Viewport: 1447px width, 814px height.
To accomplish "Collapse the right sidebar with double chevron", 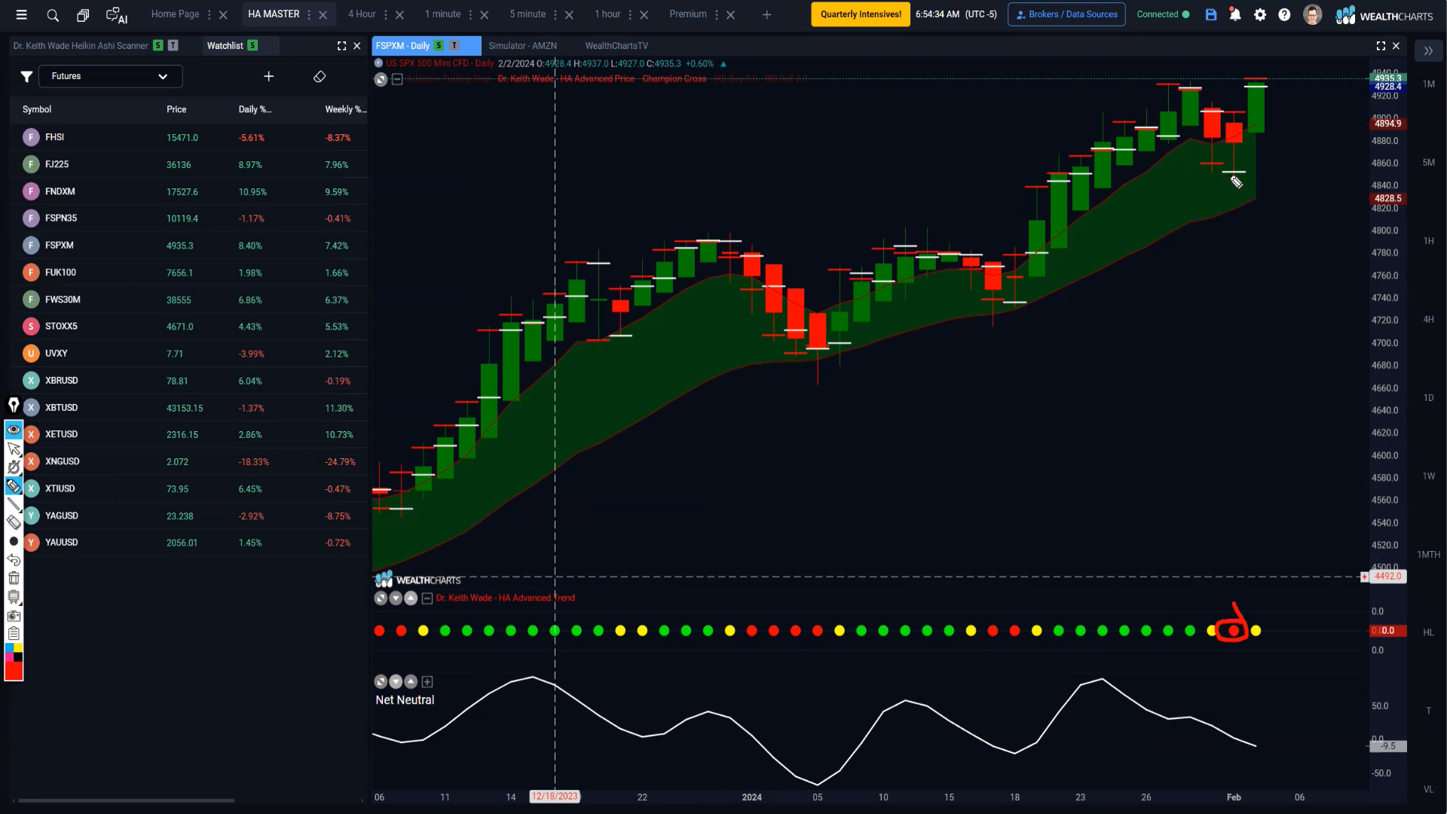I will (x=1428, y=50).
